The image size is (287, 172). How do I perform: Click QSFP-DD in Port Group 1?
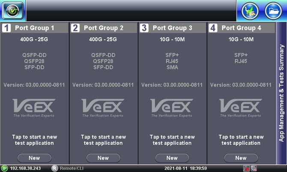tap(34, 55)
